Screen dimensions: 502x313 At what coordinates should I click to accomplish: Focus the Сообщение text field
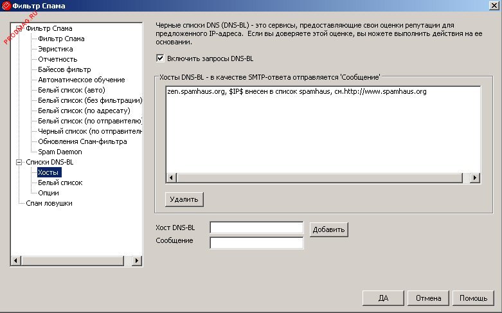point(256,242)
